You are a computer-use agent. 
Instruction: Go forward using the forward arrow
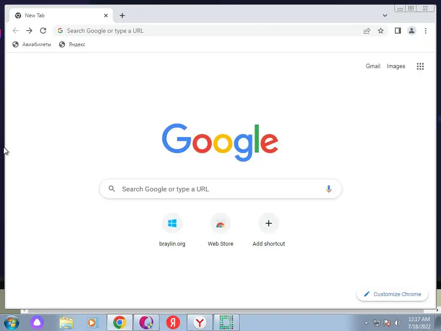(29, 31)
